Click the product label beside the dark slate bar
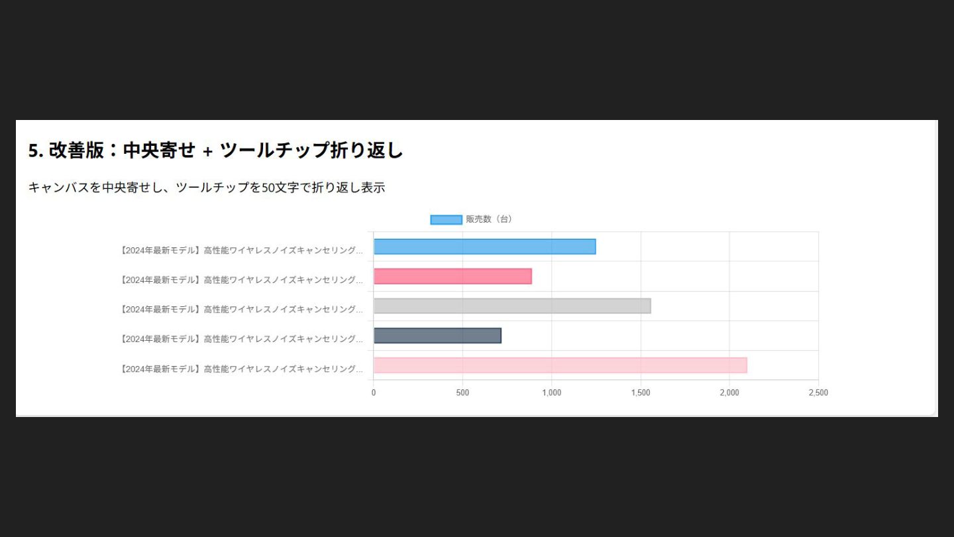 [x=242, y=339]
